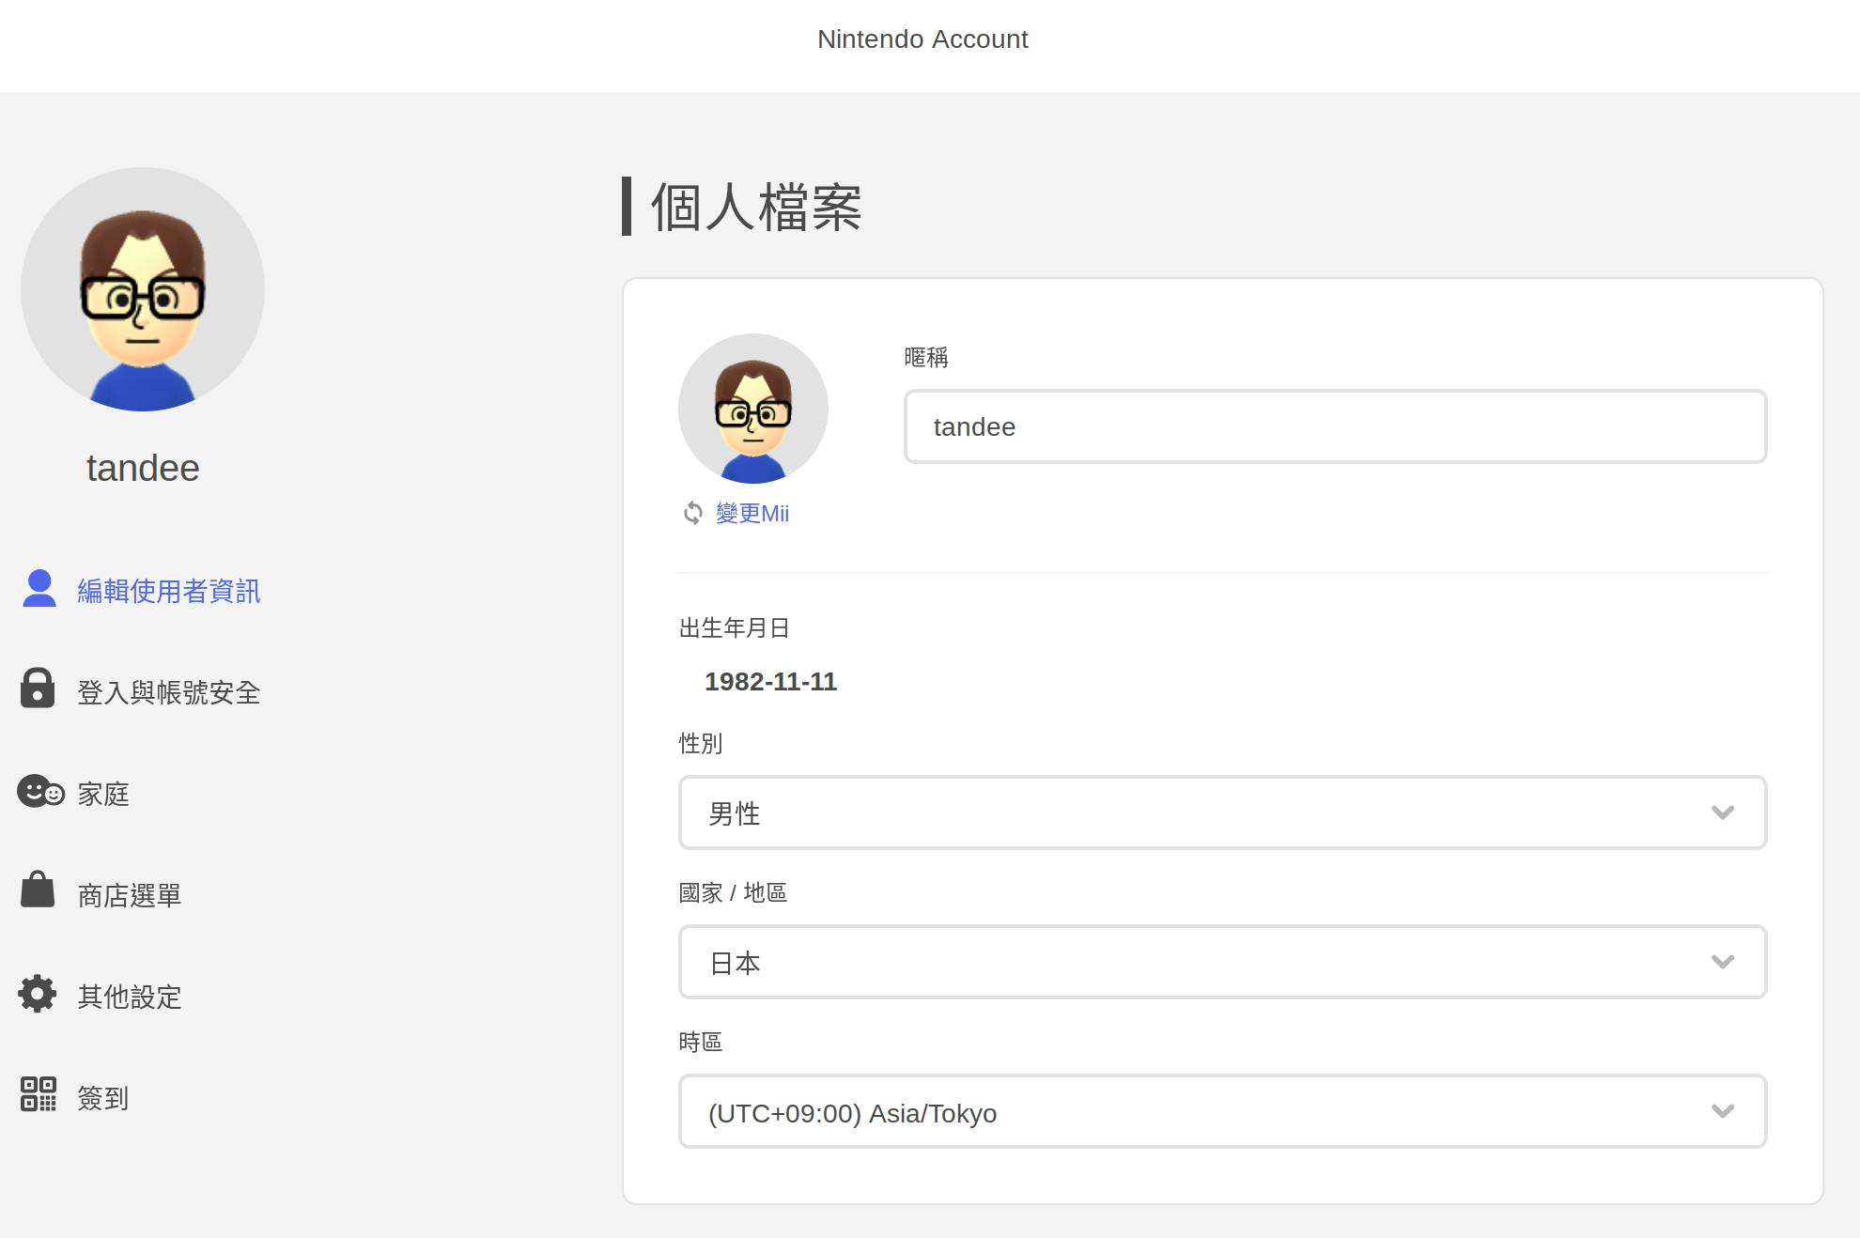
Task: Click the Nintendo Account header title
Action: pyautogui.click(x=922, y=39)
